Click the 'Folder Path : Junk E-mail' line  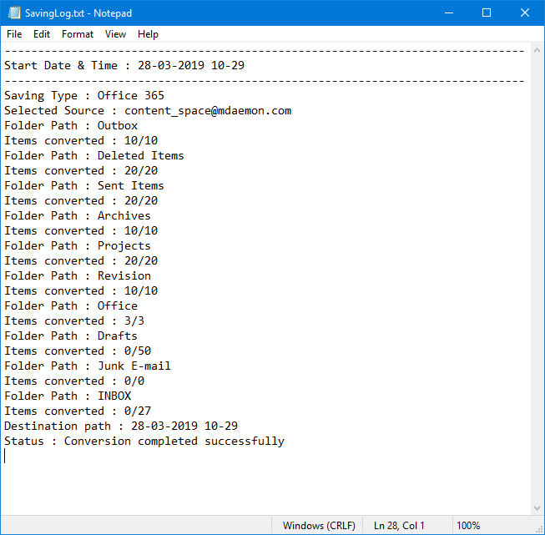point(88,366)
